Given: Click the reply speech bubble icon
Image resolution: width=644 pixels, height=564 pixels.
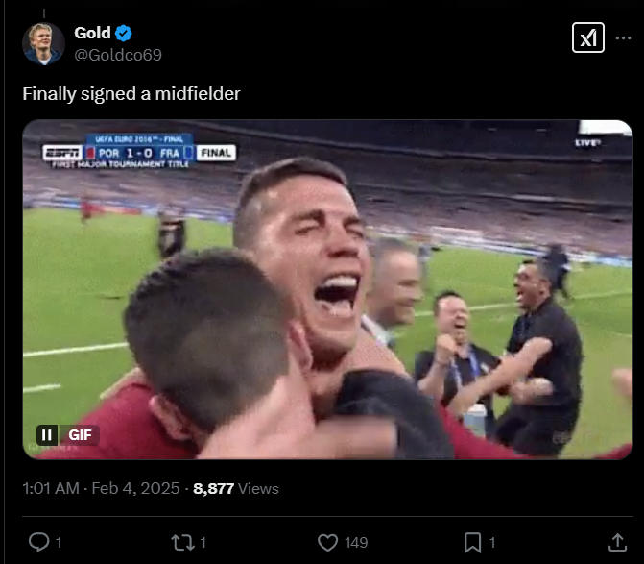Looking at the screenshot, I should [x=38, y=543].
